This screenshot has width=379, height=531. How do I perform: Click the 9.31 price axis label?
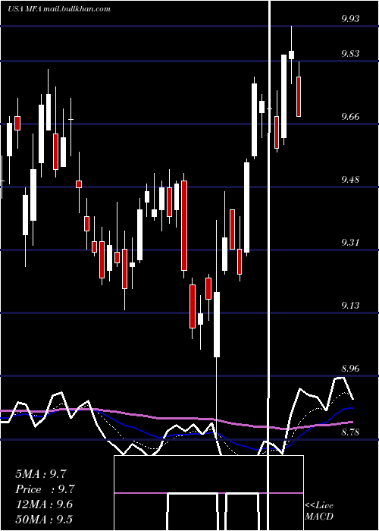350,243
